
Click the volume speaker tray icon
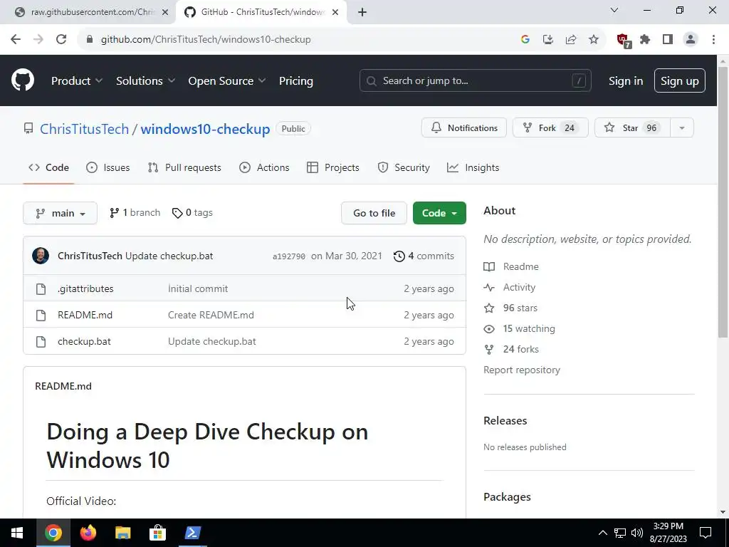637,533
